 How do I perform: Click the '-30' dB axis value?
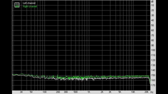pos(152,15)
